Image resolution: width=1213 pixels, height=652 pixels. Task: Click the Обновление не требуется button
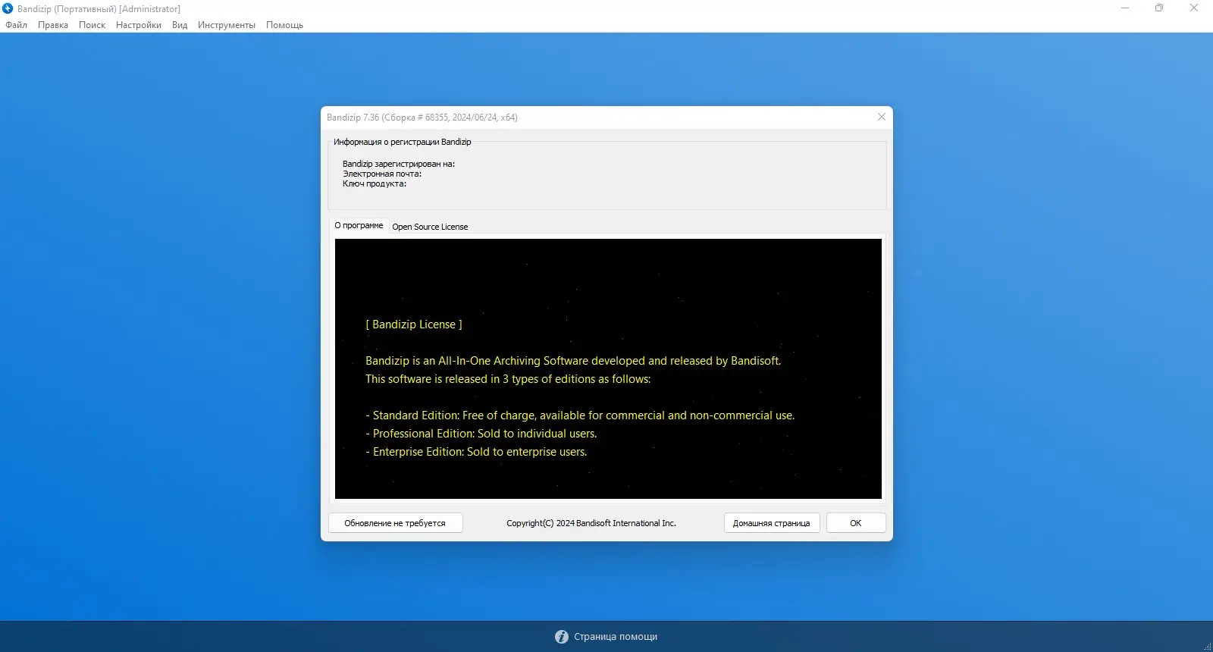coord(395,523)
